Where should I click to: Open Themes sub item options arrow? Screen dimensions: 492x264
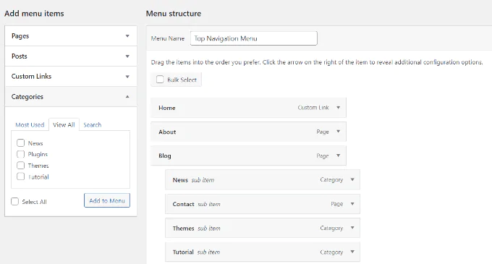pos(352,228)
